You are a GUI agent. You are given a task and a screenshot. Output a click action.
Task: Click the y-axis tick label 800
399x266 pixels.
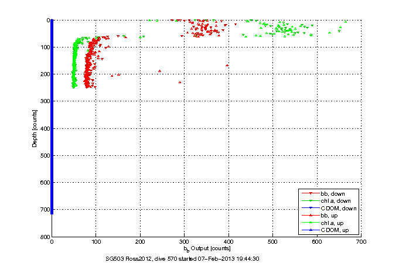[45, 237]
